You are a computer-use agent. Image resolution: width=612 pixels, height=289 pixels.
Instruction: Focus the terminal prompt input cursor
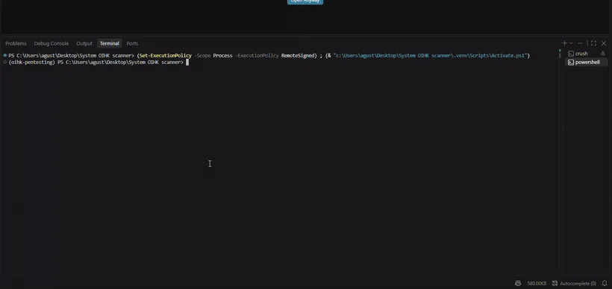tap(187, 63)
